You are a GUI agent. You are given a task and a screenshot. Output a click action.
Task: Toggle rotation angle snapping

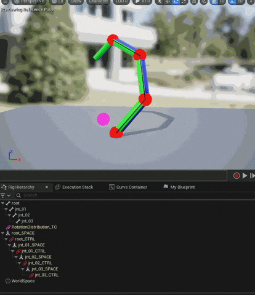pos(232,2)
